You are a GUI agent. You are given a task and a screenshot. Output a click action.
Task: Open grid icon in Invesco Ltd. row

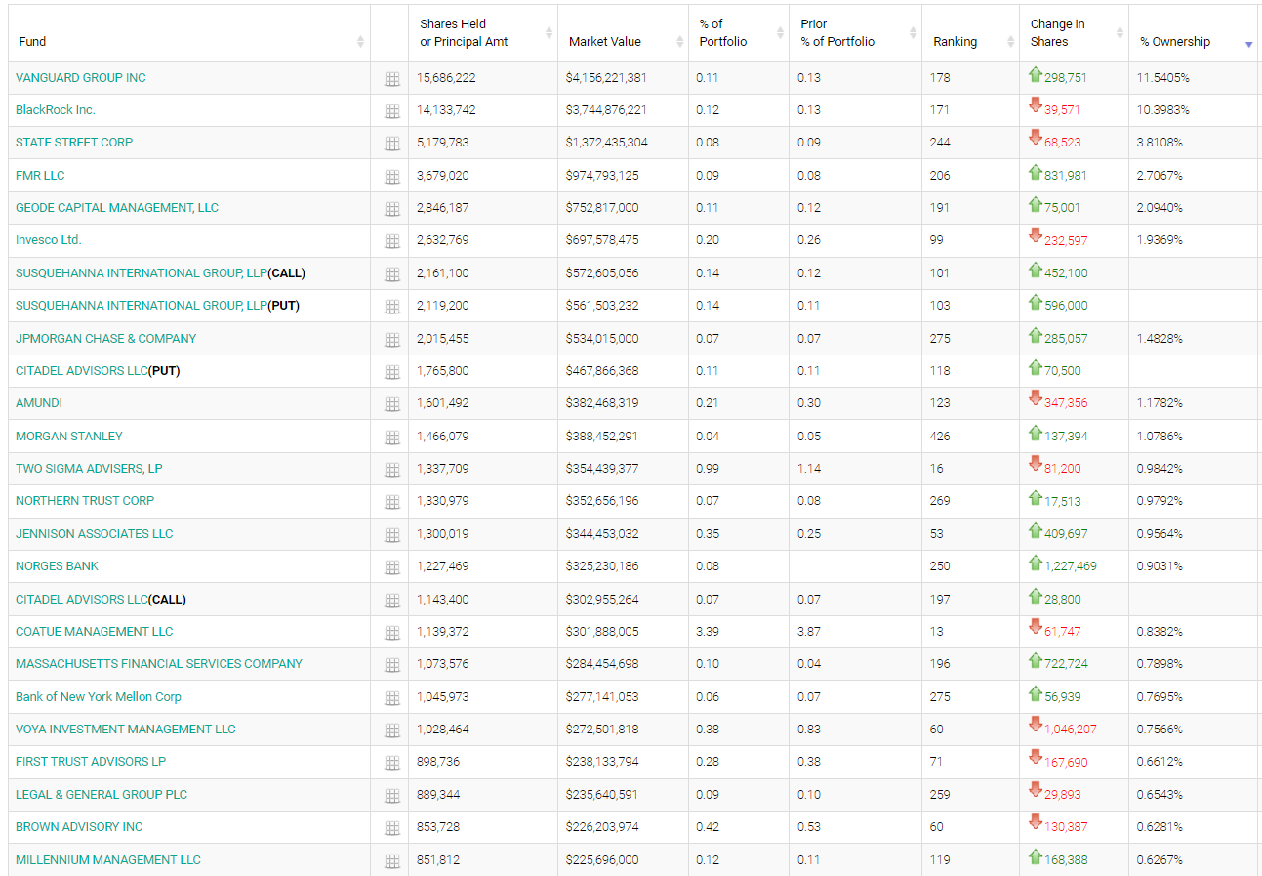(x=392, y=241)
